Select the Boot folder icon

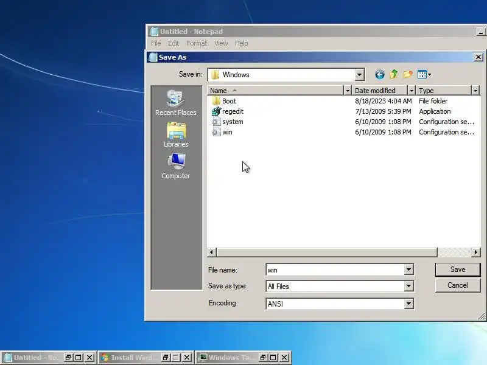coord(216,101)
